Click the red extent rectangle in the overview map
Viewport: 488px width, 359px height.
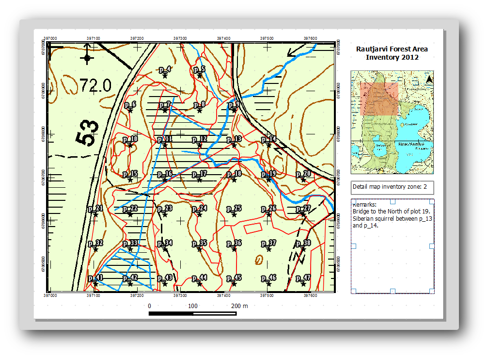[379, 98]
